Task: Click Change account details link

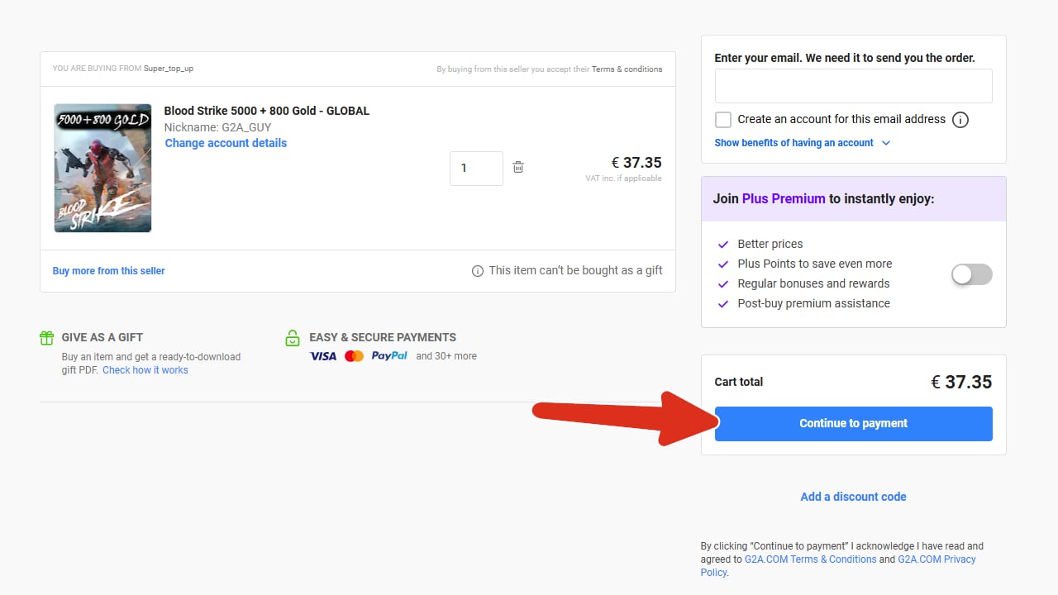Action: (226, 143)
